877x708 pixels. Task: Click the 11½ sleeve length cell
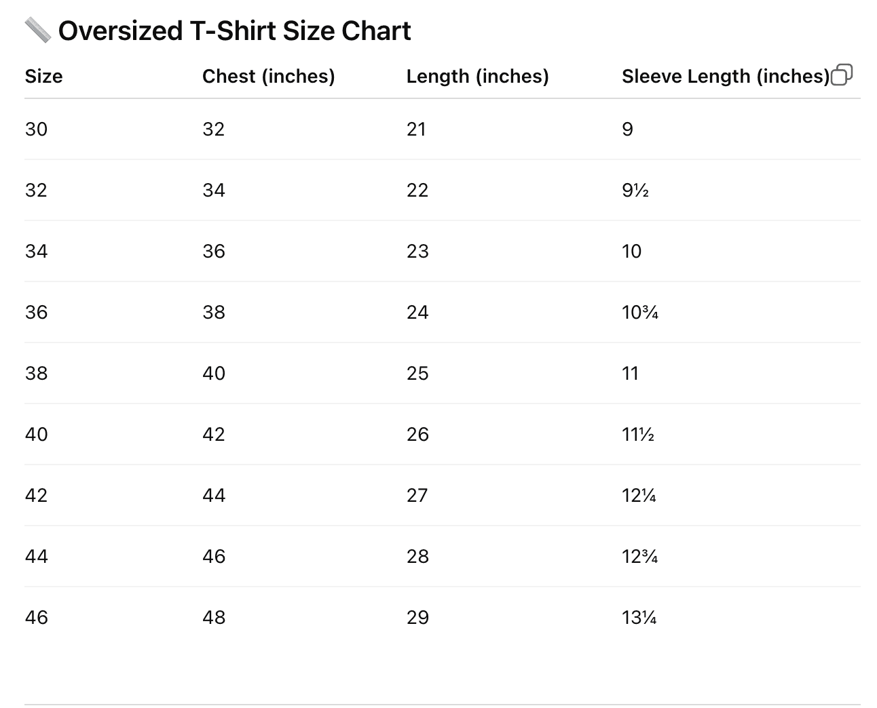tap(638, 434)
